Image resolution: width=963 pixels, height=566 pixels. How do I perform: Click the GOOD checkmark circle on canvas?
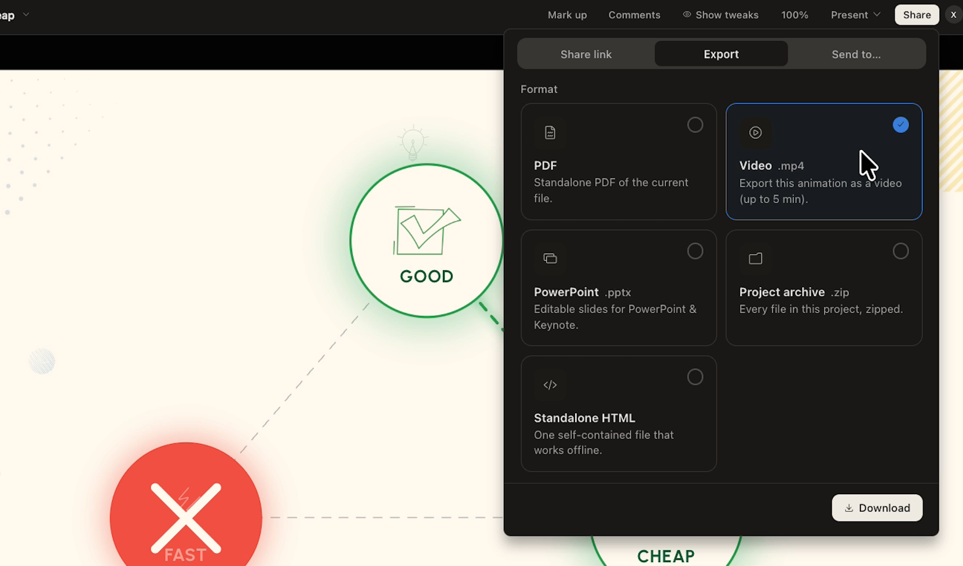coord(427,241)
